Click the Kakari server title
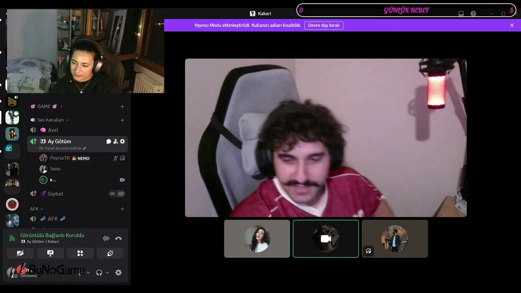This screenshot has height=293, width=521. tap(260, 13)
